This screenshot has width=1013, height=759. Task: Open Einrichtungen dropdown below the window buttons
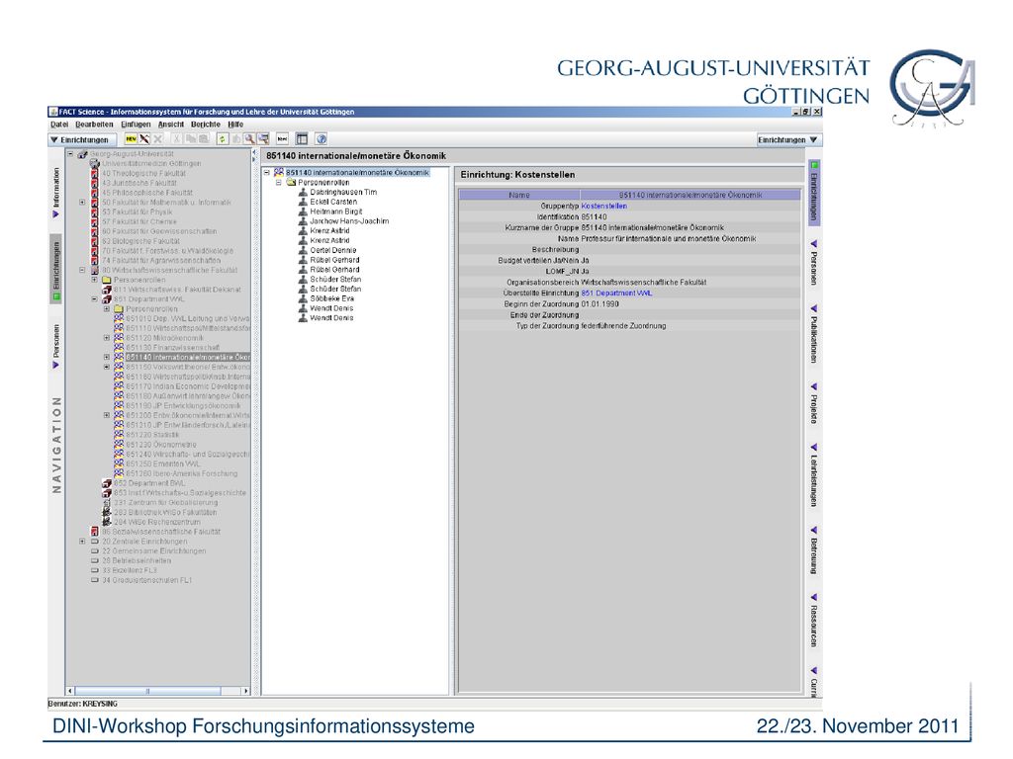coord(788,140)
